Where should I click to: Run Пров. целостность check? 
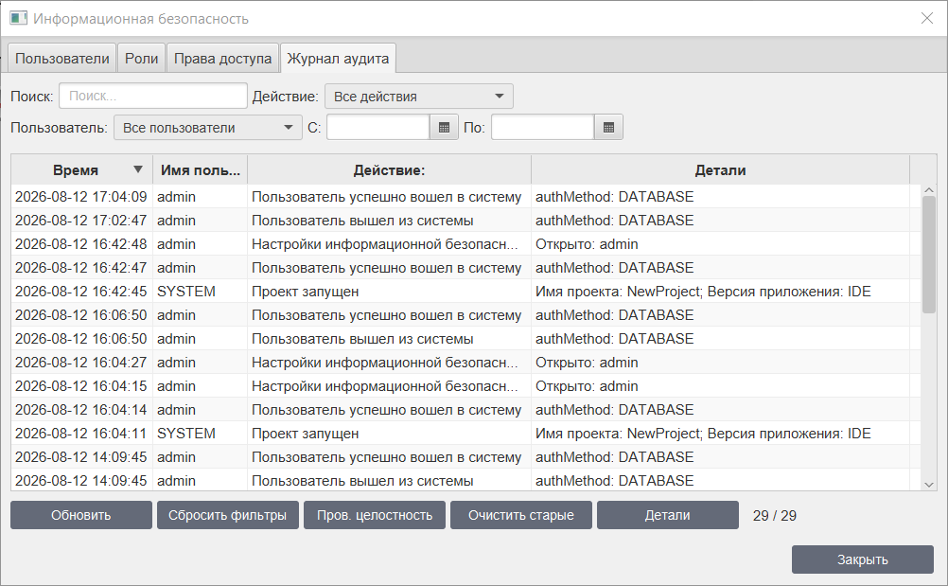tap(375, 515)
